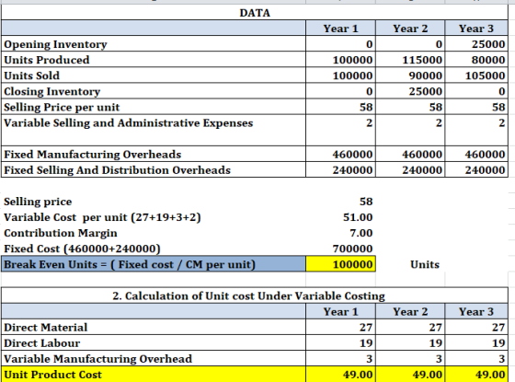This screenshot has width=515, height=382.
Task: Select Units Sold Year 2 value 90000
Action: [x=410, y=75]
